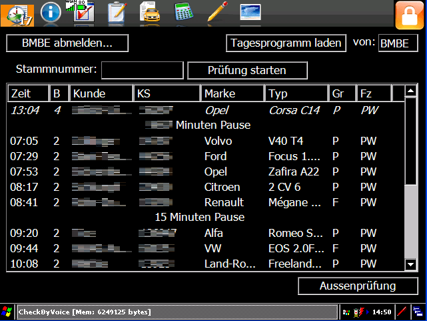Open the clipboard notes icon
The height and width of the screenshot is (321, 427).
pyautogui.click(x=117, y=12)
